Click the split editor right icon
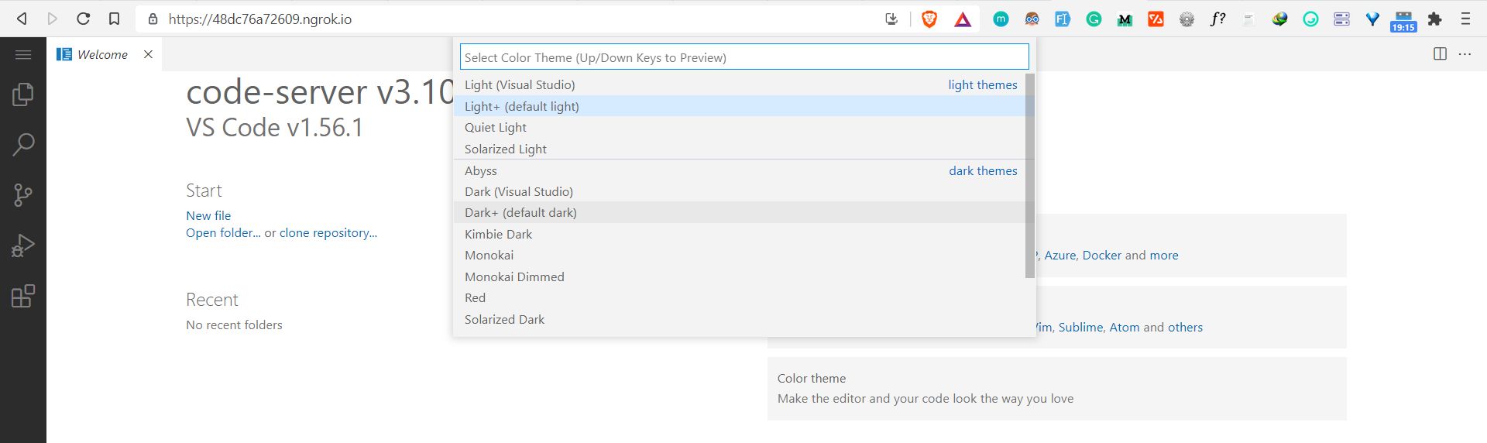 1440,54
